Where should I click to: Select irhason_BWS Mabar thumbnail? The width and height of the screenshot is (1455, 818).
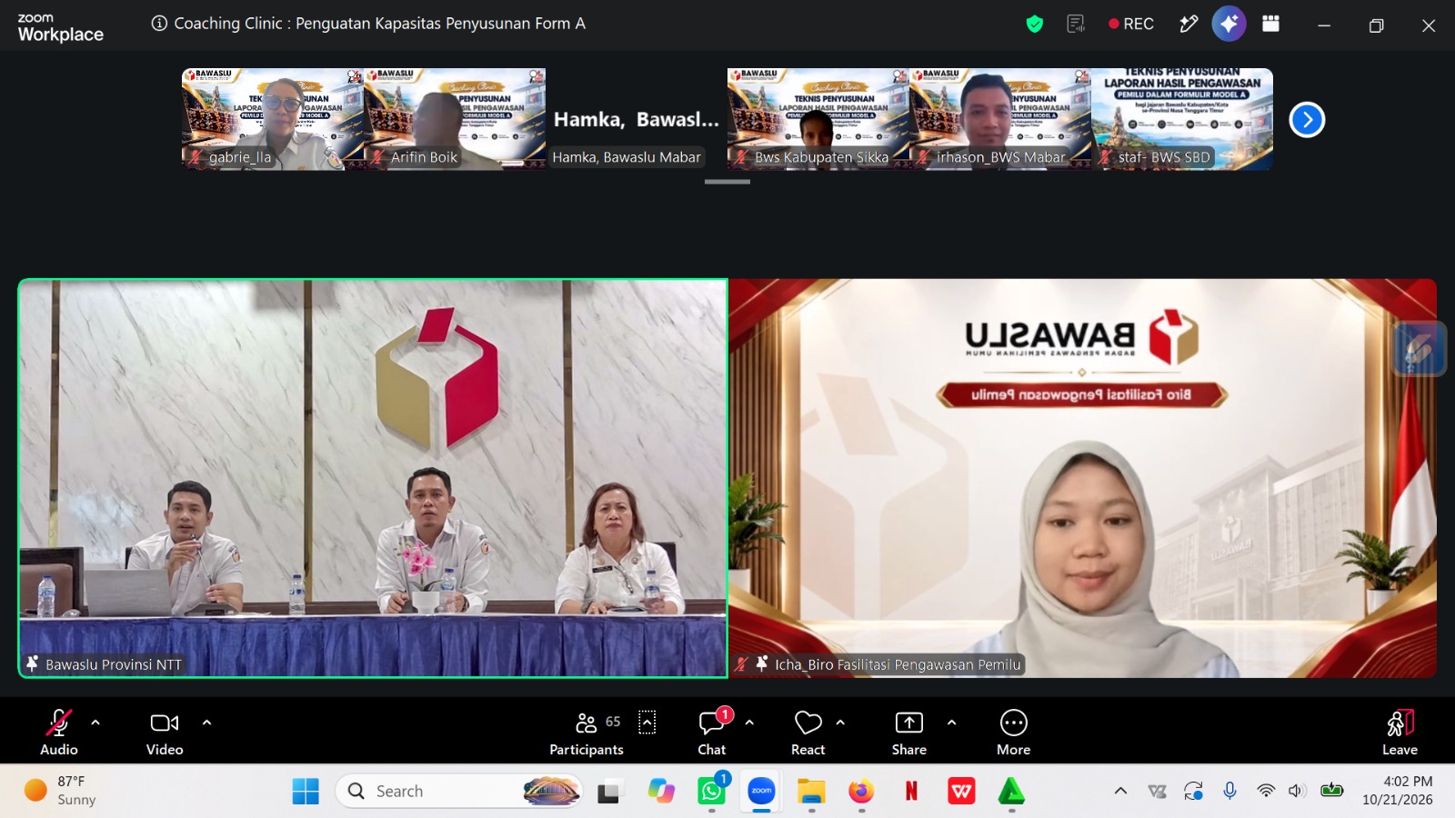(1000, 119)
